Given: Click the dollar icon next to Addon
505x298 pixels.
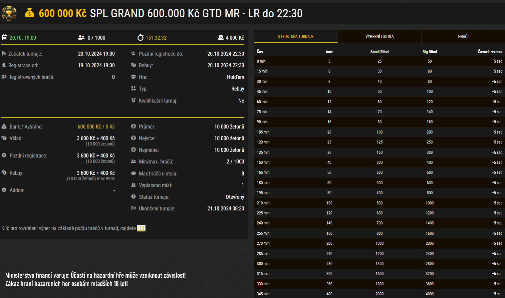Looking at the screenshot, I should 4,190.
